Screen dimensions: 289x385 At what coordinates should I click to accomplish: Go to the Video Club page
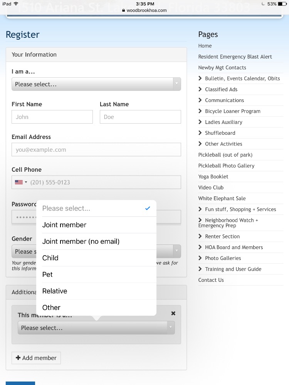(x=211, y=187)
